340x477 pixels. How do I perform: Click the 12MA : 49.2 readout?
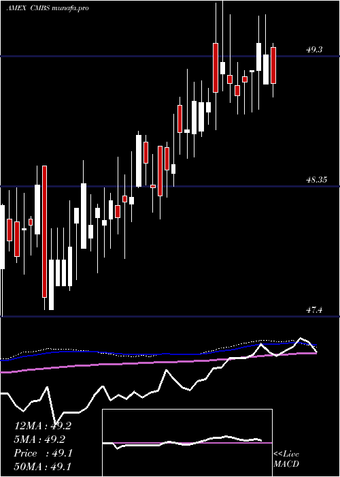click(43, 426)
